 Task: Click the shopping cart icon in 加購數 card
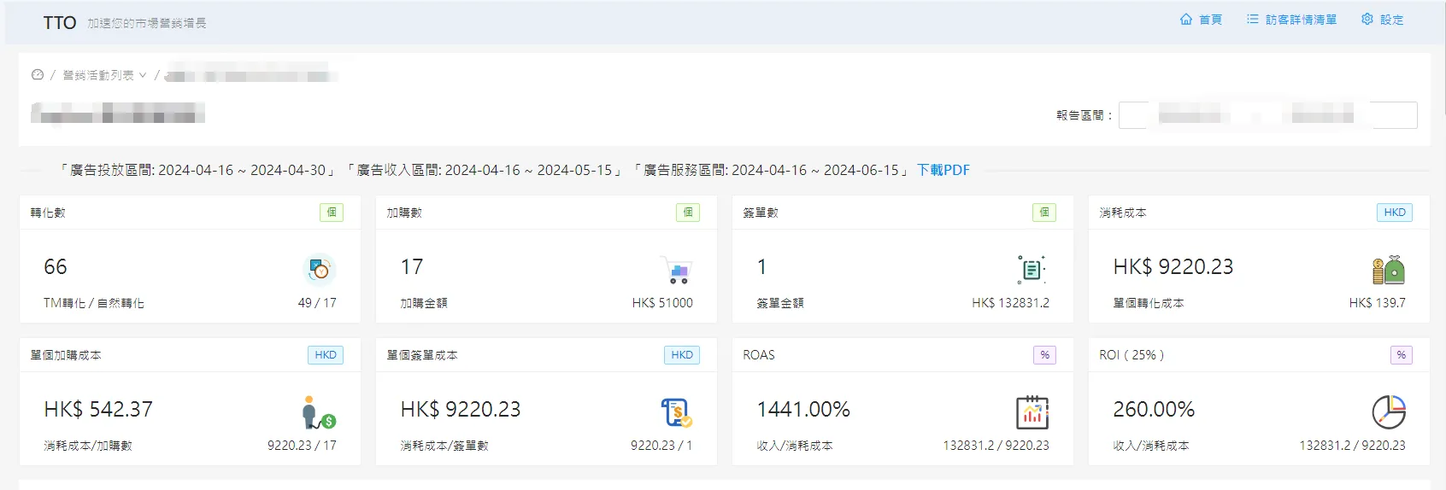(x=676, y=270)
